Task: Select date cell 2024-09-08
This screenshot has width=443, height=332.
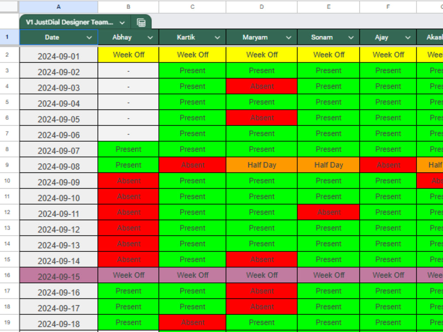Action: pyautogui.click(x=58, y=165)
